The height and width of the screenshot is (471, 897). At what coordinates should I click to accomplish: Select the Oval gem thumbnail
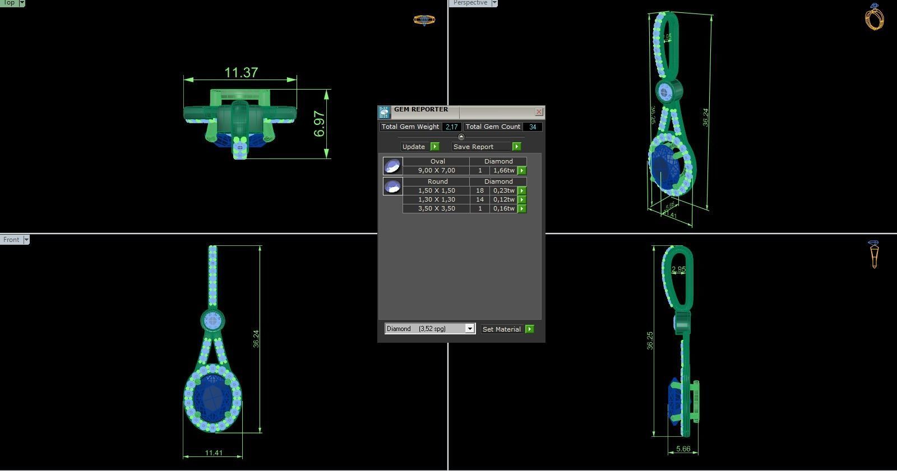(392, 166)
